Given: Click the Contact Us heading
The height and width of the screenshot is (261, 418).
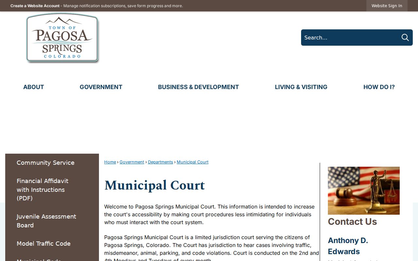Looking at the screenshot, I should (352, 222).
